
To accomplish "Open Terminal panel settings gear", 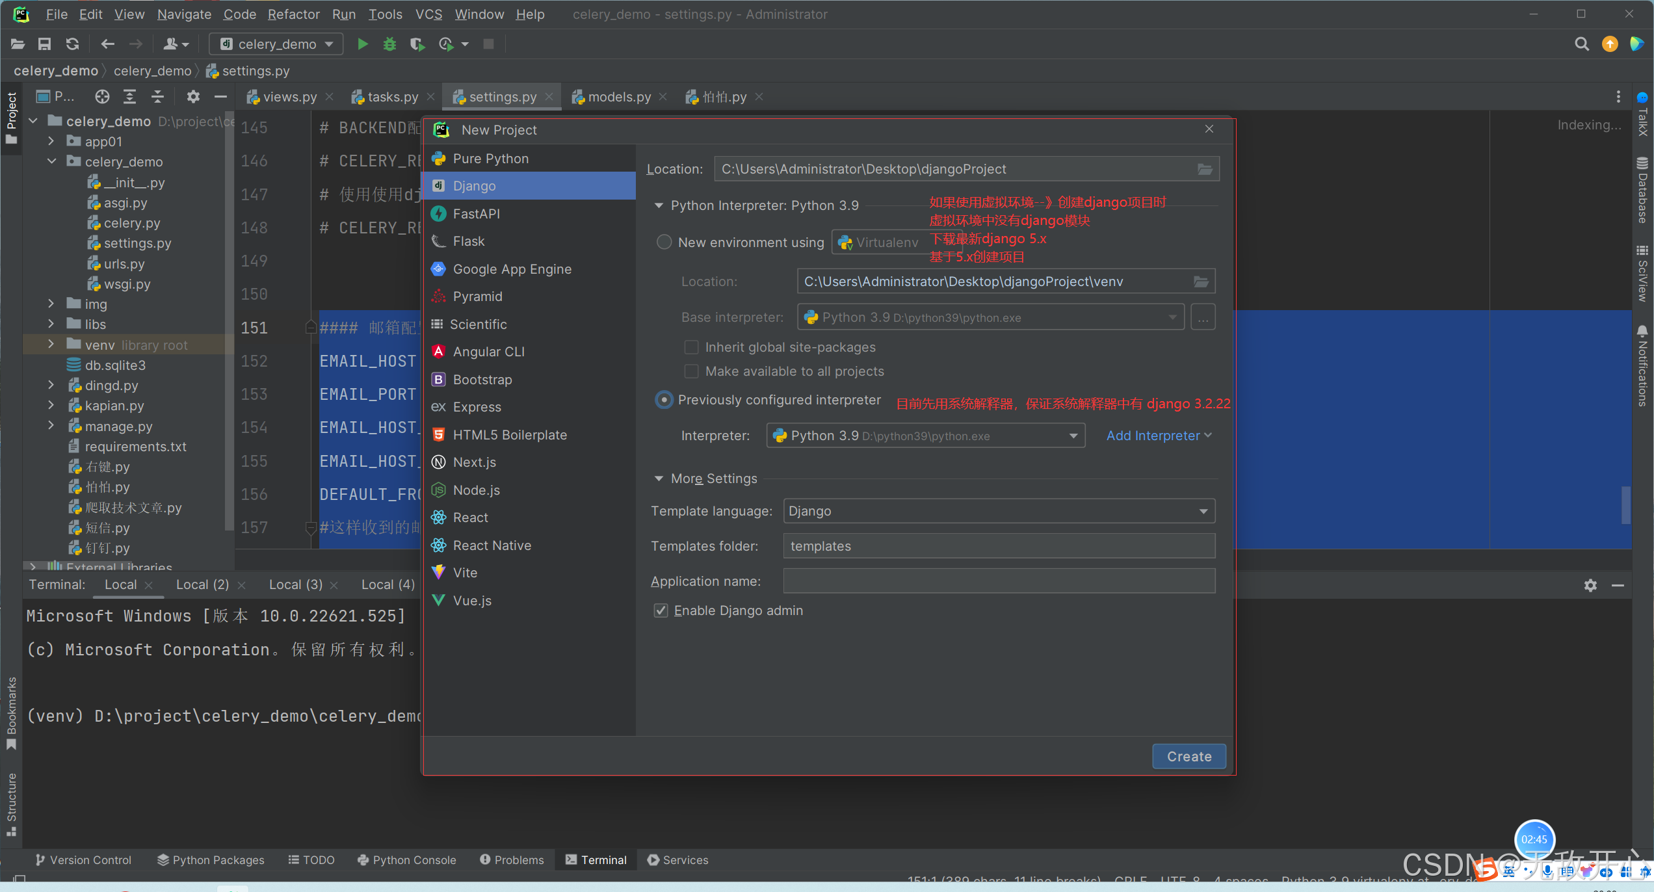I will tap(1590, 585).
